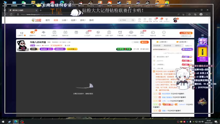
Task: Click the Douyu logo in the site header
Action: (37, 20)
